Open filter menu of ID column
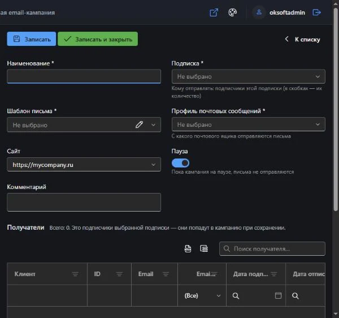The width and height of the screenshot is (339, 318). coord(119,274)
